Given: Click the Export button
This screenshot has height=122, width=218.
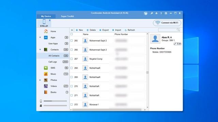Looking at the screenshot, I should pyautogui.click(x=104, y=30).
